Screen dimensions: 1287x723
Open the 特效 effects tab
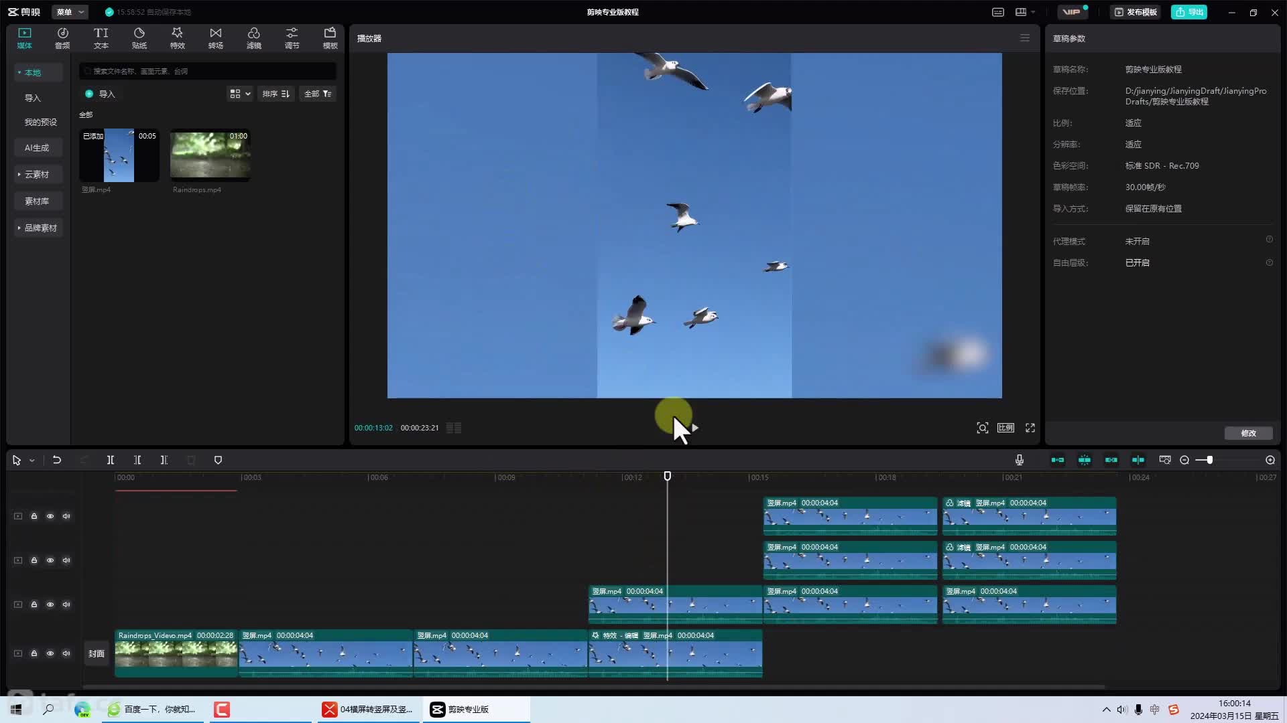(x=177, y=38)
